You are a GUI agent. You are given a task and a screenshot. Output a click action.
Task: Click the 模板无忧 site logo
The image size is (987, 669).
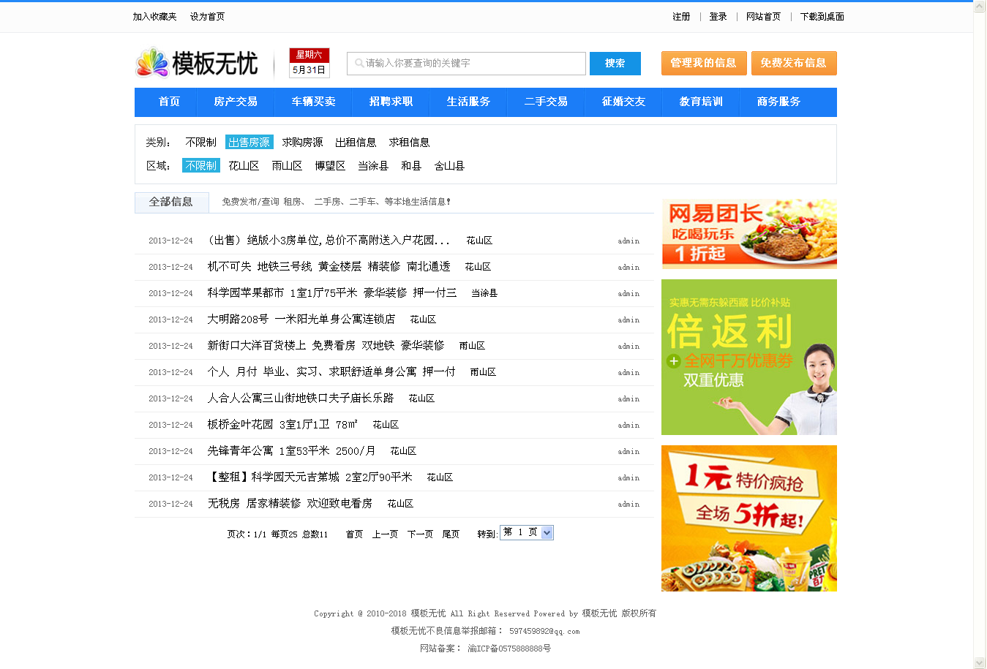[x=197, y=64]
